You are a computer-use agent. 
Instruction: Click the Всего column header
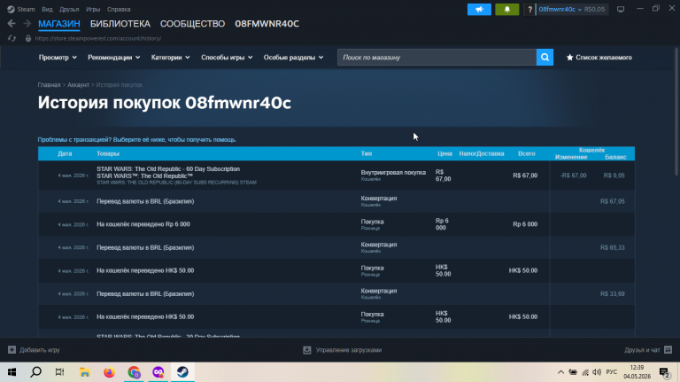(527, 153)
